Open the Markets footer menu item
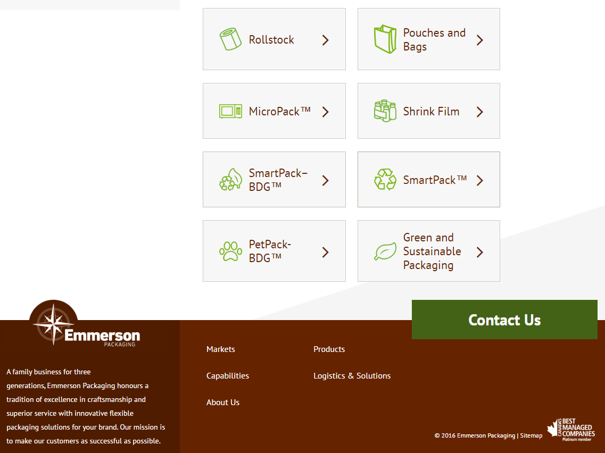The width and height of the screenshot is (605, 453). tap(221, 349)
